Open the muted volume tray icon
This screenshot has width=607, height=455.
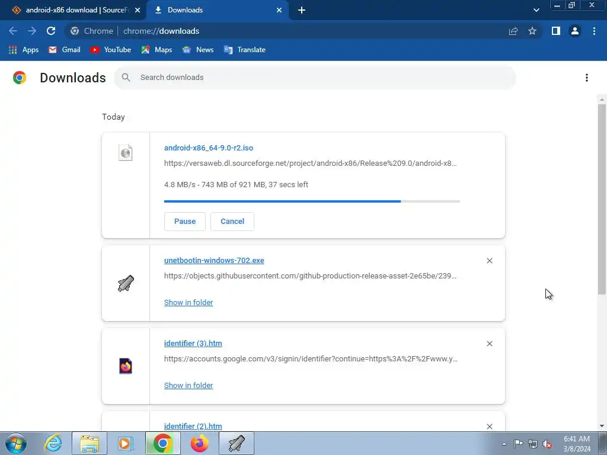(x=547, y=444)
